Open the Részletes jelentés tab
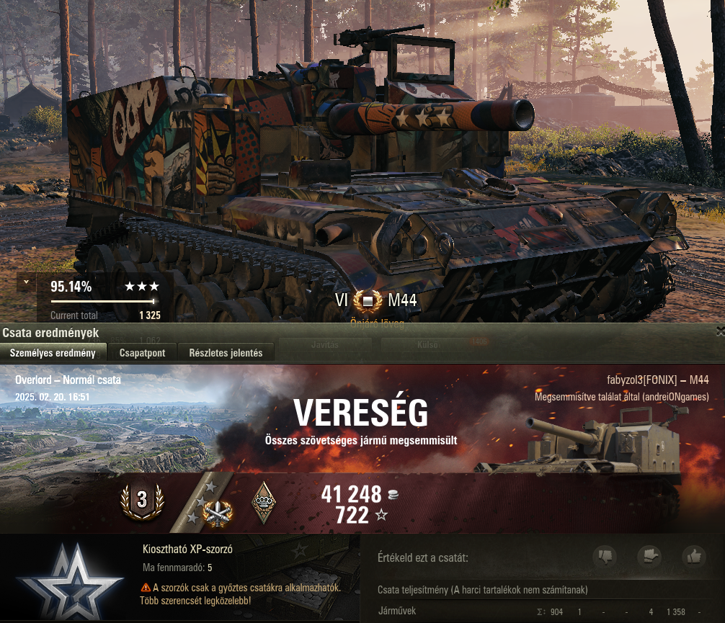 [226, 353]
